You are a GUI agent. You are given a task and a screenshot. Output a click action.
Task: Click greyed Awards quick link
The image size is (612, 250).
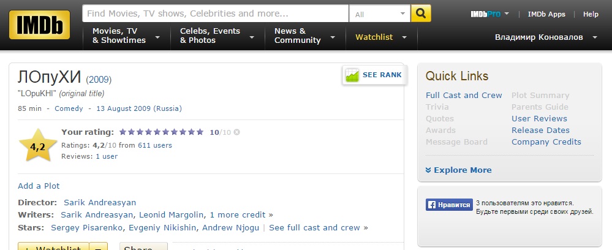(440, 130)
